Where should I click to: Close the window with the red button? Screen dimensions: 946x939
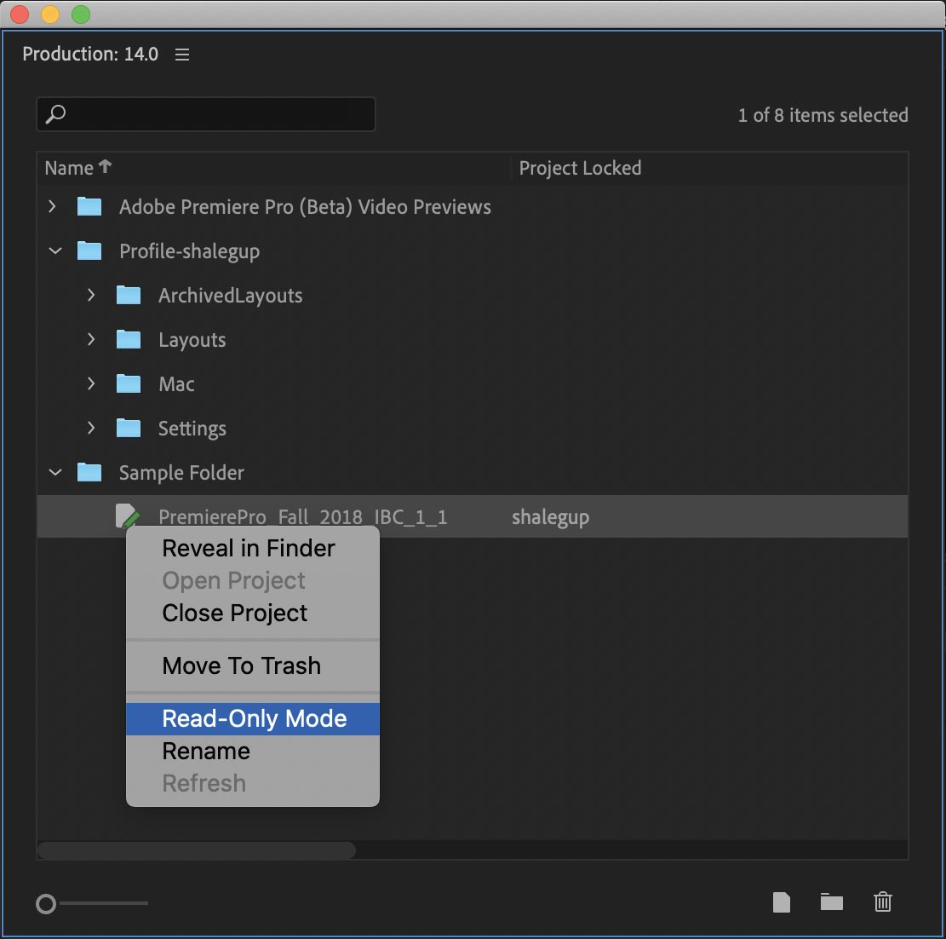[20, 14]
